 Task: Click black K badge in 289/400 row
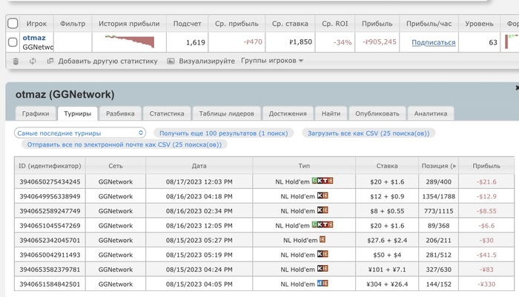(x=320, y=181)
